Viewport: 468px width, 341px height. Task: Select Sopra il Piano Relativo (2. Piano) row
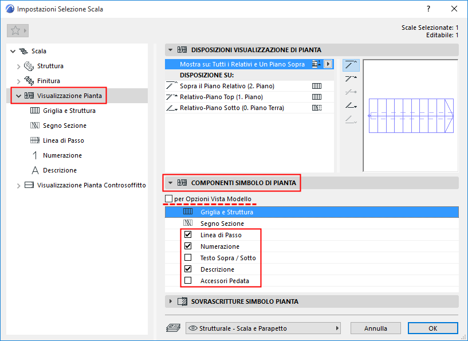249,86
